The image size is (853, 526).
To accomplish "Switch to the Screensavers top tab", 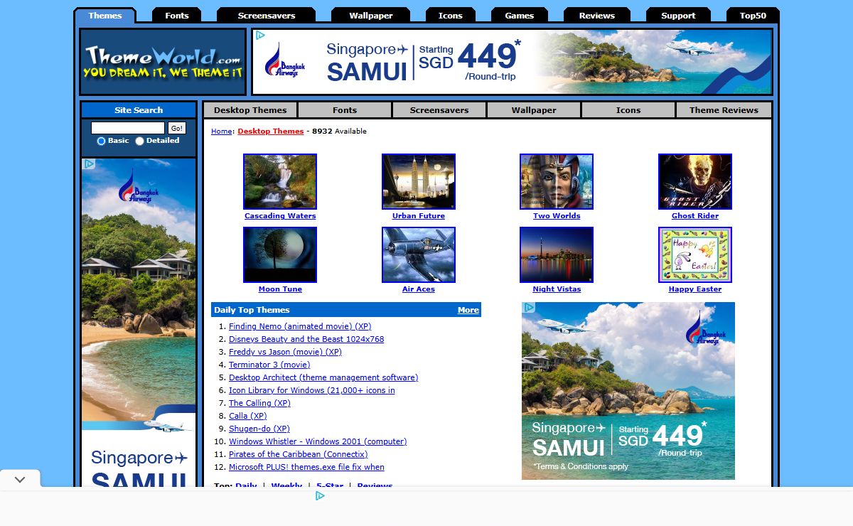I will click(266, 16).
